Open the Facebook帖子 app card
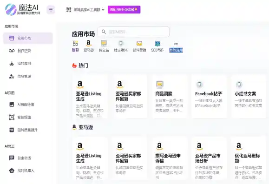This screenshot has width=269, height=184. point(209,97)
